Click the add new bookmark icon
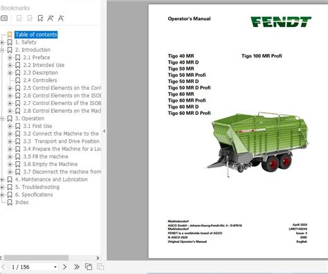Viewport: 328px width, 274px height. tap(30, 18)
